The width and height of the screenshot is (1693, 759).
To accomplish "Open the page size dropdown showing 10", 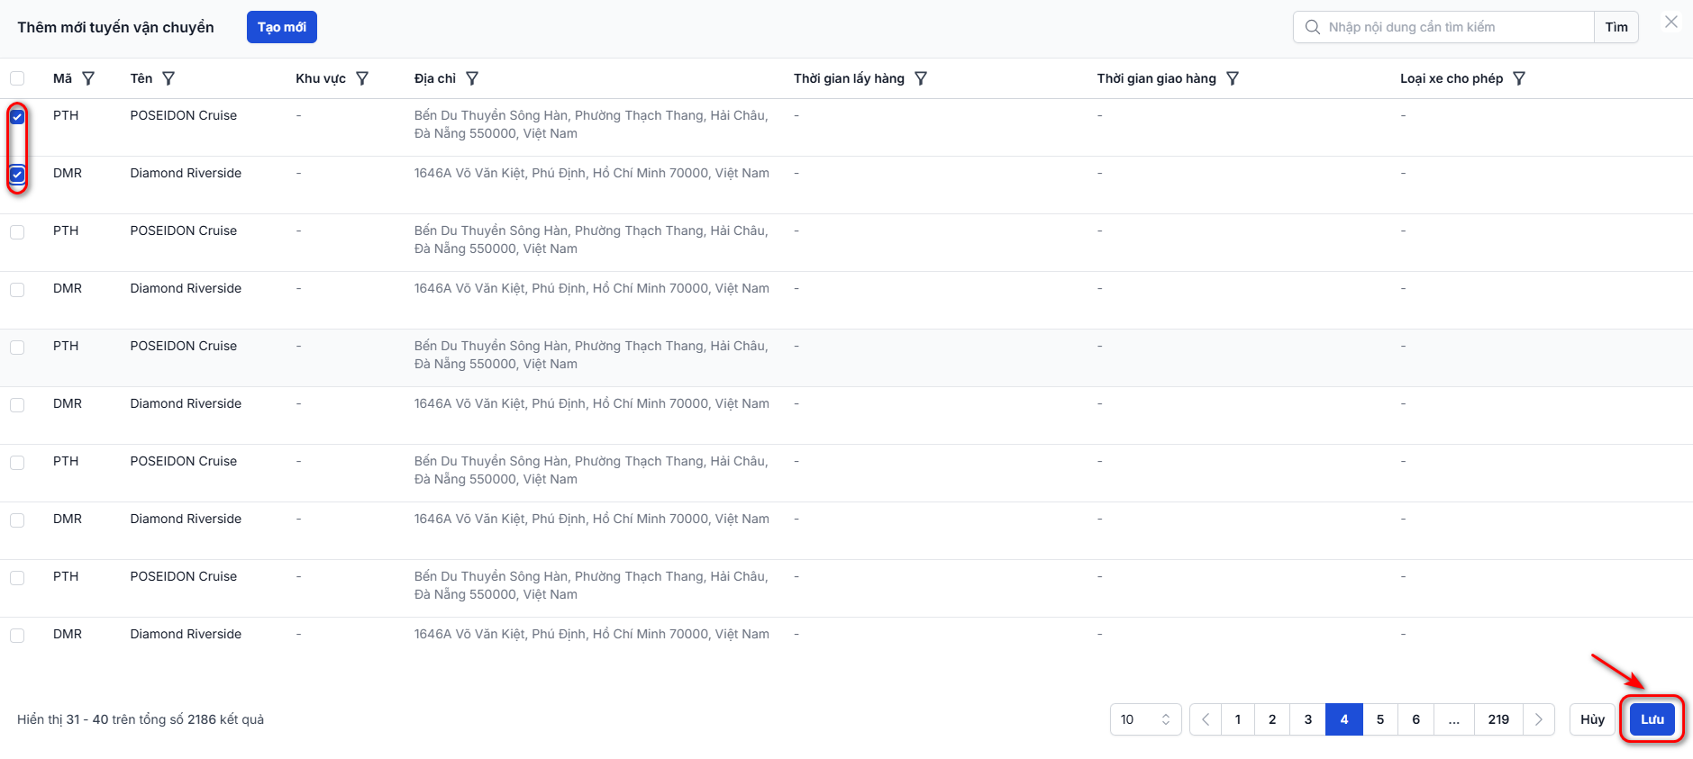I will point(1145,719).
